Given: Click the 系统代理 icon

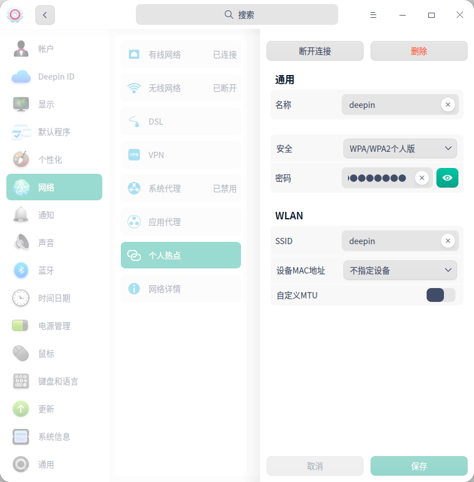Looking at the screenshot, I should [x=134, y=188].
